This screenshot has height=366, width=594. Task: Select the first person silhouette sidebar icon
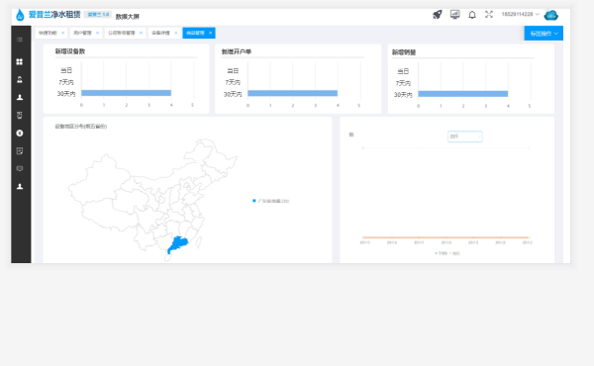20,97
